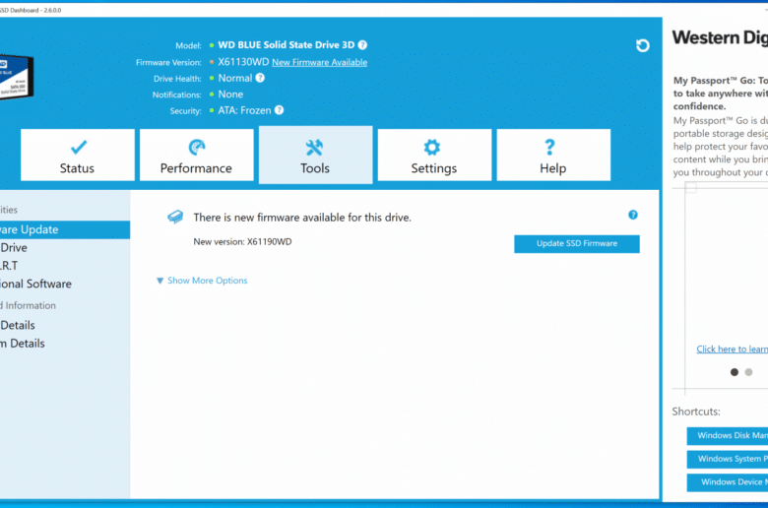This screenshot has height=508, width=768.
Task: Open the Windows Device Manager shortcut
Action: (728, 482)
